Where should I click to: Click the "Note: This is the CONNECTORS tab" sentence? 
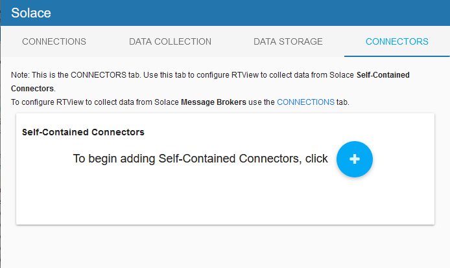point(97,76)
